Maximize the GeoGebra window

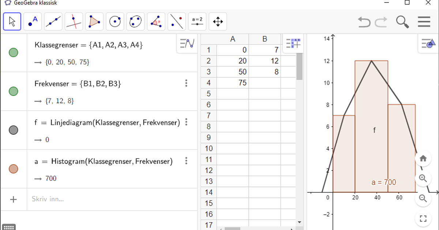(x=407, y=3)
